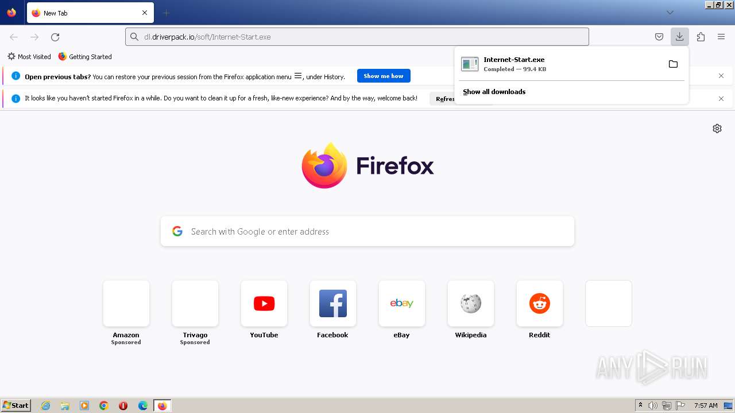Screen dimensions: 735x413
Task: Launch Microsoft Edge from taskbar
Action: pyautogui.click(x=143, y=406)
